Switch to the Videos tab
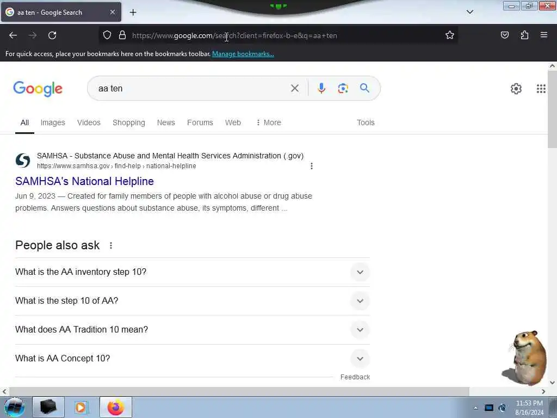The width and height of the screenshot is (557, 418). click(89, 122)
